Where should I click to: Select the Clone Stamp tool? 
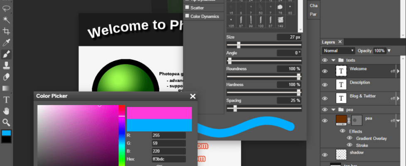(6, 66)
